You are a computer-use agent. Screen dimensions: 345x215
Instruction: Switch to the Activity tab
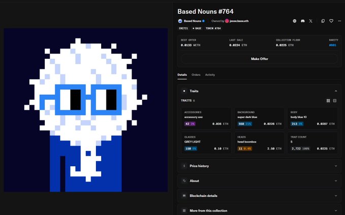tap(210, 75)
